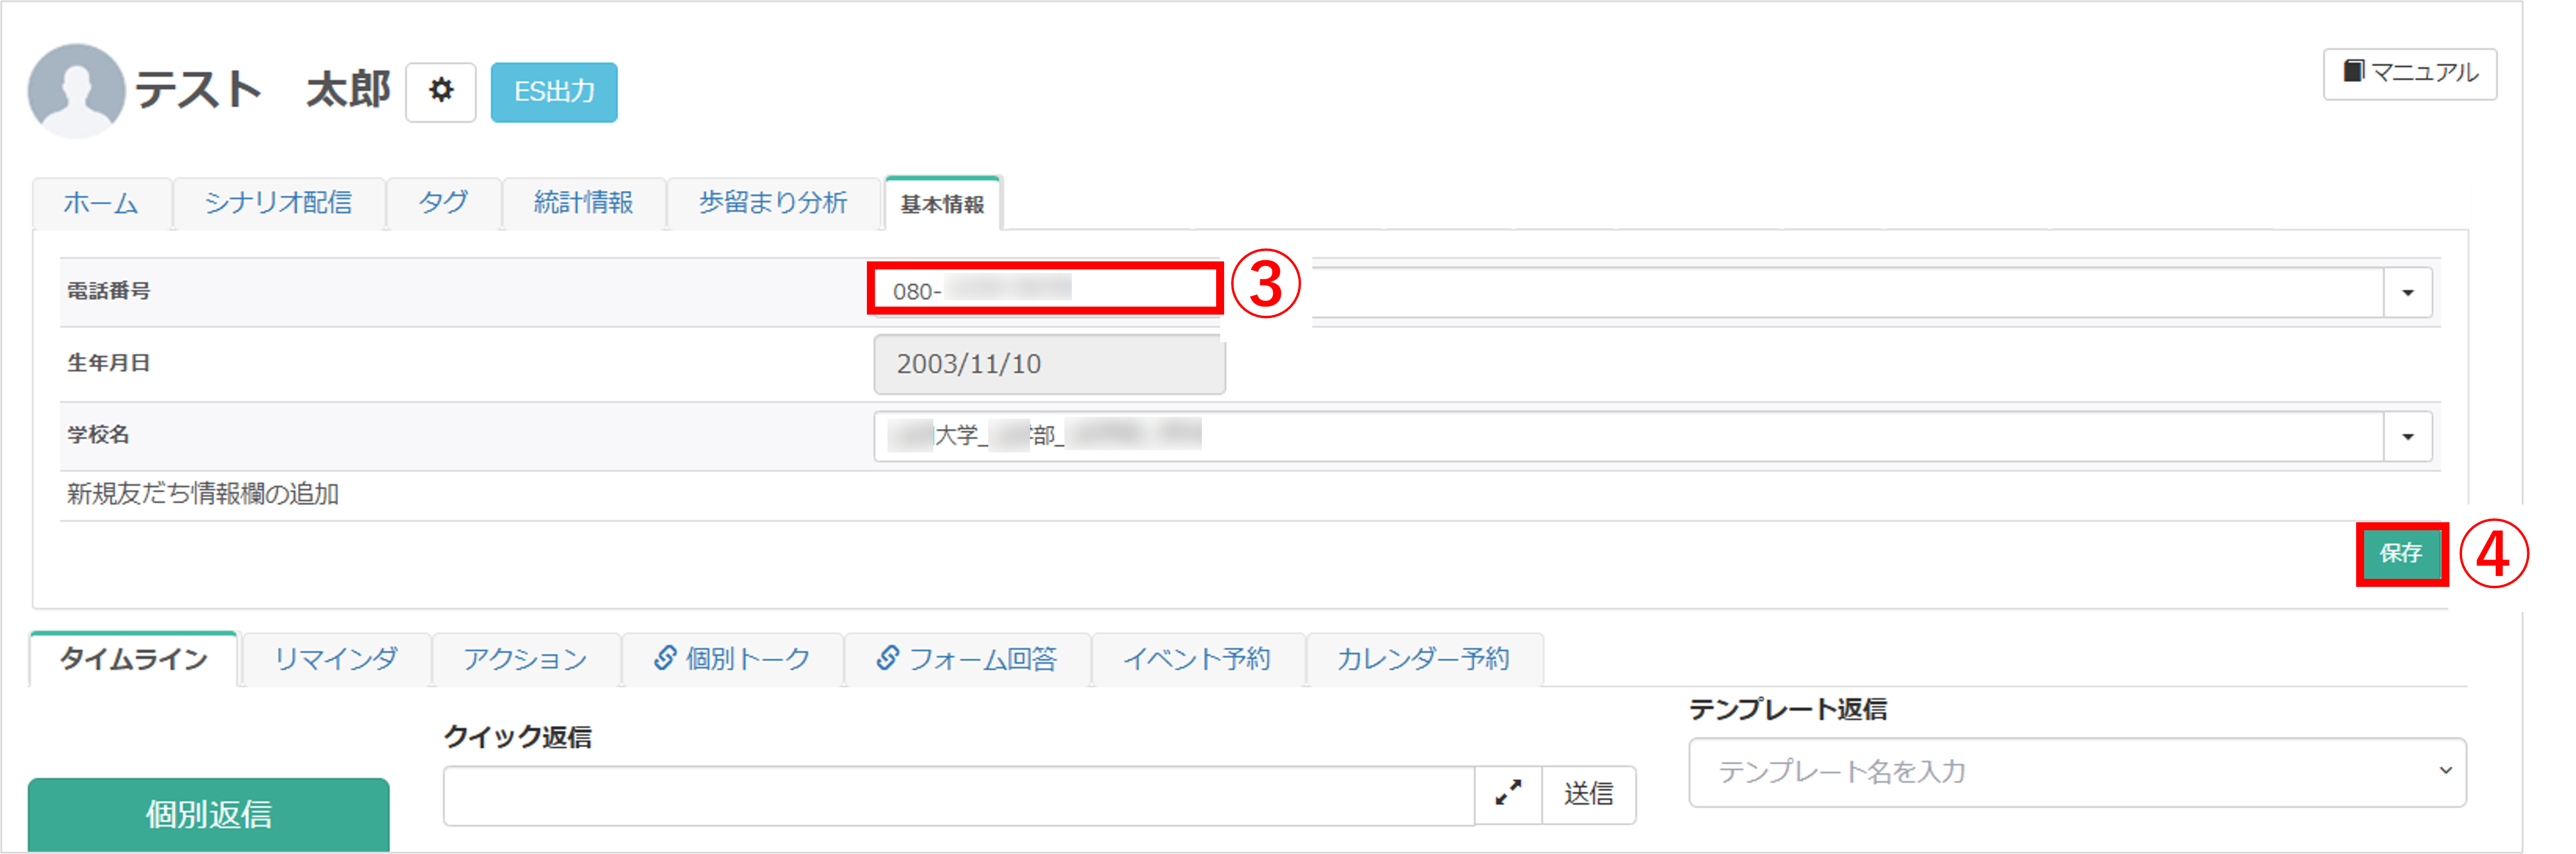Focus the クイック返信 text box

pos(958,795)
